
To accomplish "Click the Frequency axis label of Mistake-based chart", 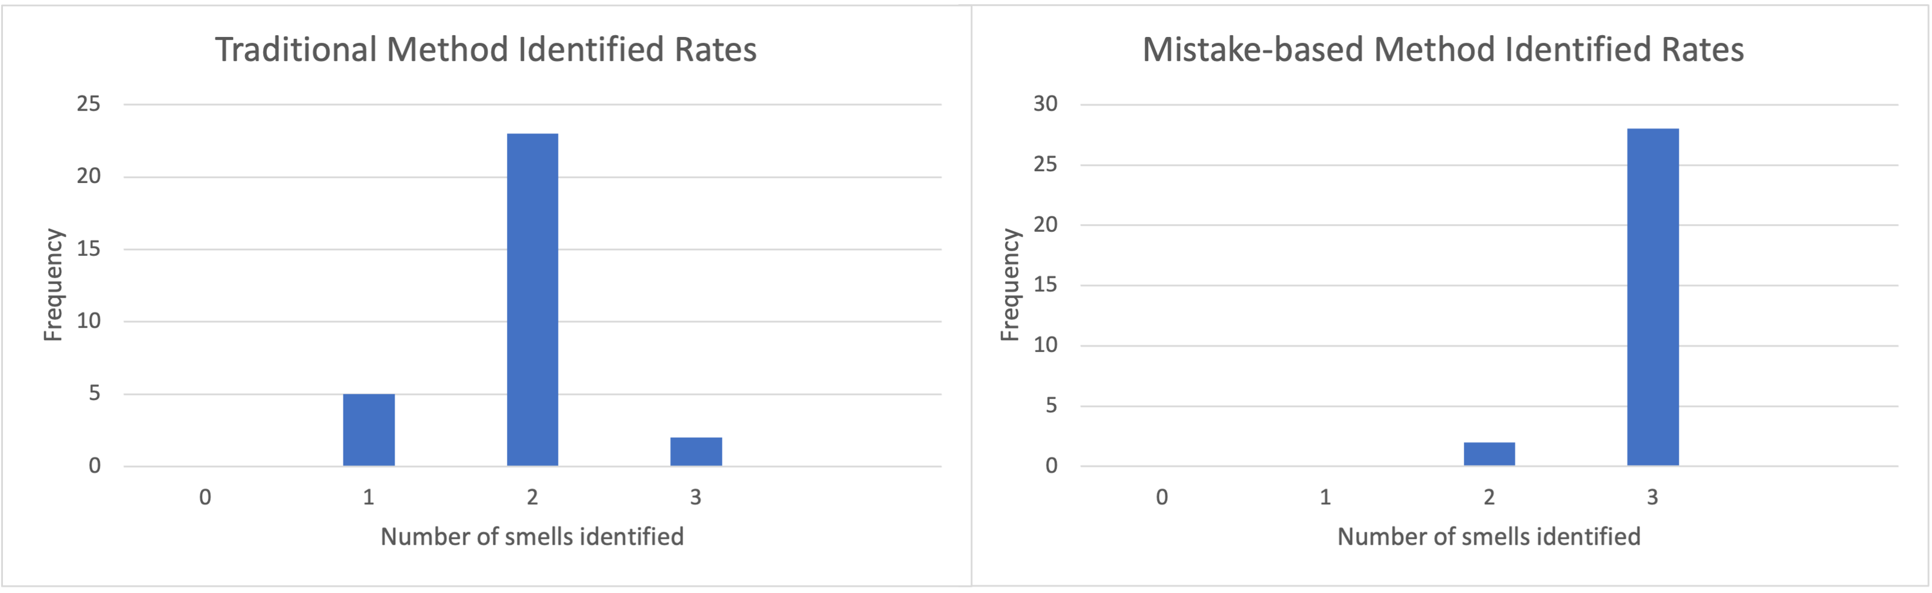I will point(1009,285).
